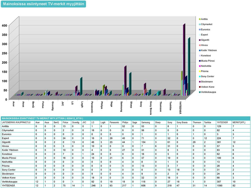Select the Sony Center row label in table
Screen dimensions: 251x188
9,170
